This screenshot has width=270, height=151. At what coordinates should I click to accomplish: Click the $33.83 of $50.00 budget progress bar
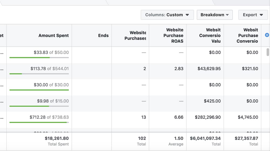[39, 57]
